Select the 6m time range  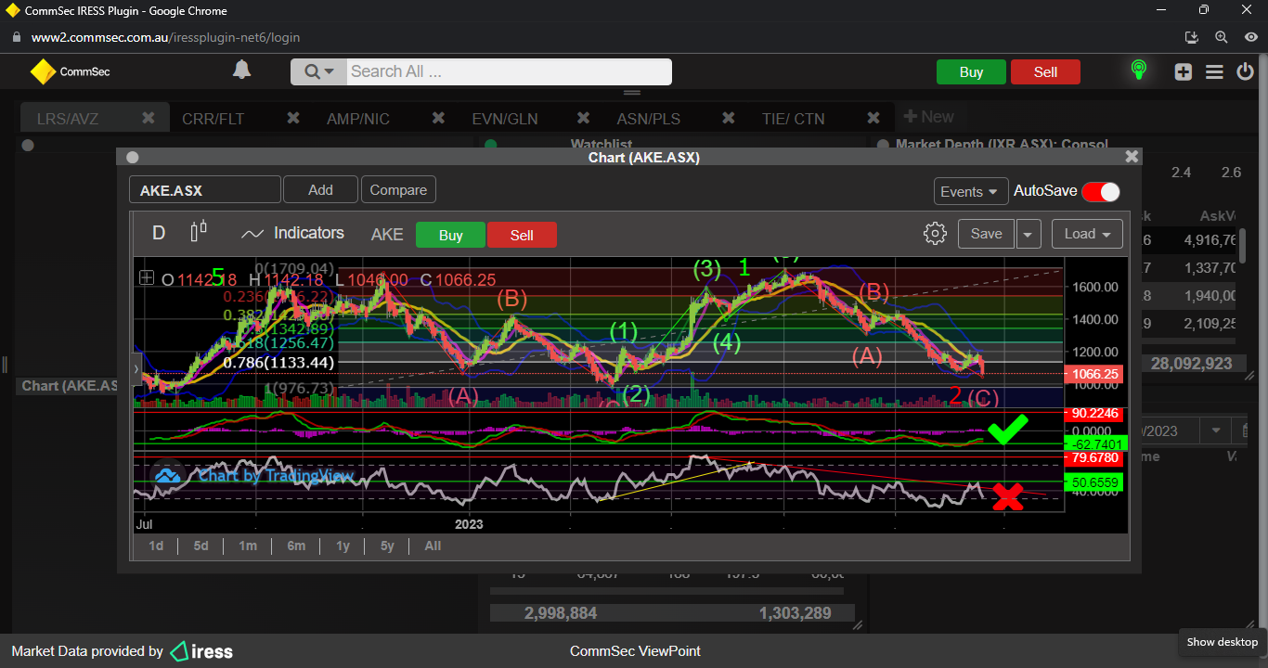[x=296, y=546]
